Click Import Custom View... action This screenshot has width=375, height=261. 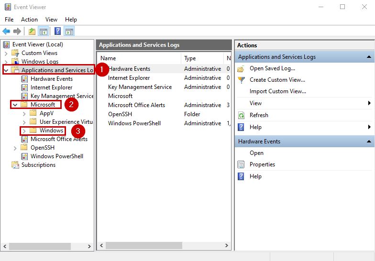click(x=278, y=91)
